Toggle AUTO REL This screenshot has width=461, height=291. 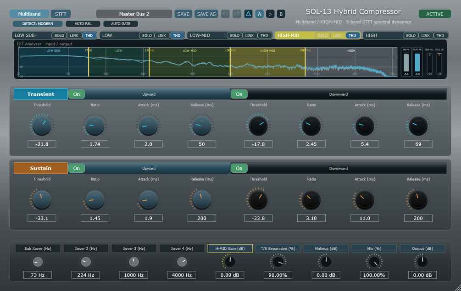click(x=83, y=23)
